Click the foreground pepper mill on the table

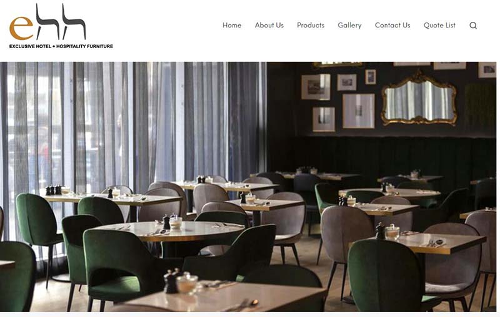(171, 281)
